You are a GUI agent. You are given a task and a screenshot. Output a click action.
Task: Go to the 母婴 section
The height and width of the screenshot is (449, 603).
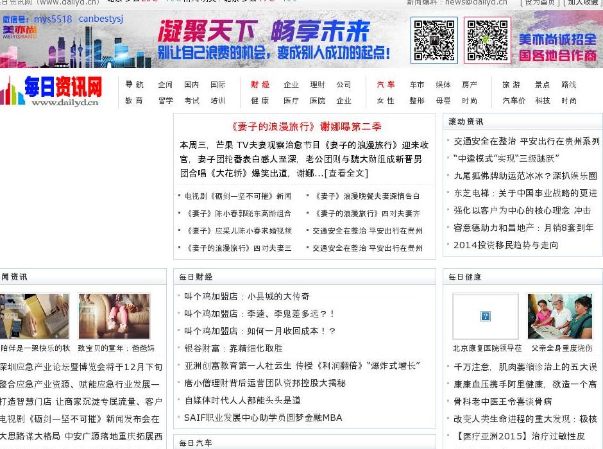point(443,101)
